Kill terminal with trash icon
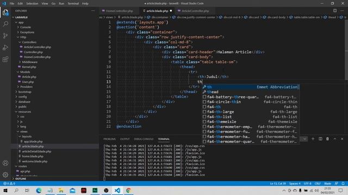 (327, 139)
